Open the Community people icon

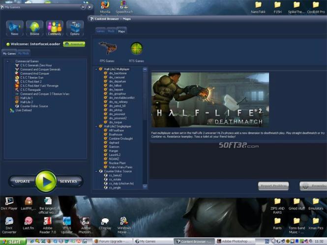click(55, 28)
